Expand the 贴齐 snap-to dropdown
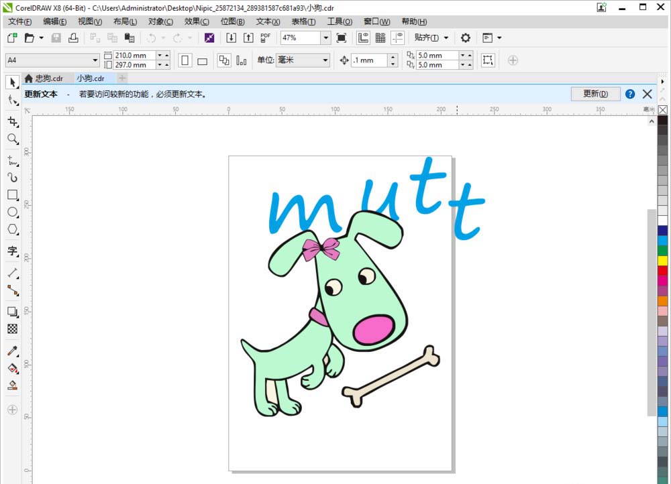This screenshot has height=484, width=671. click(x=446, y=38)
